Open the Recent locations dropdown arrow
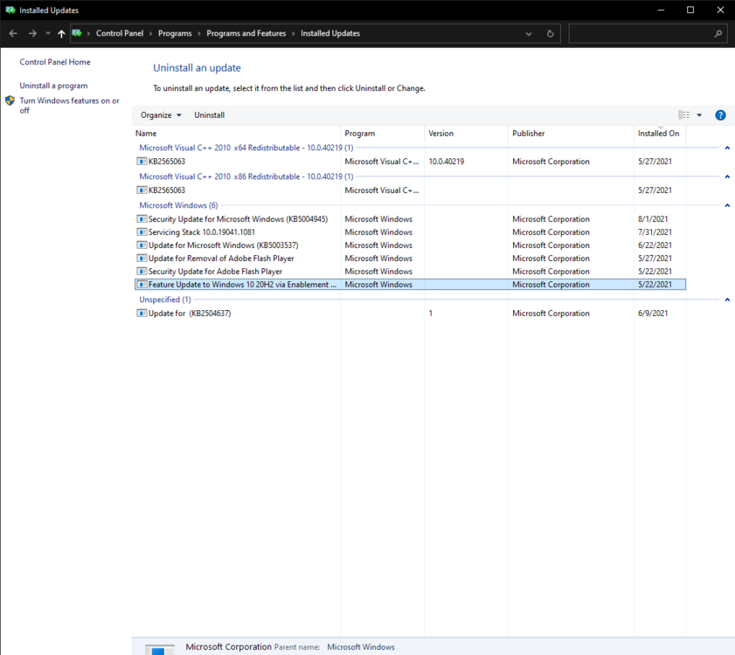Image resolution: width=735 pixels, height=655 pixels. click(x=48, y=34)
